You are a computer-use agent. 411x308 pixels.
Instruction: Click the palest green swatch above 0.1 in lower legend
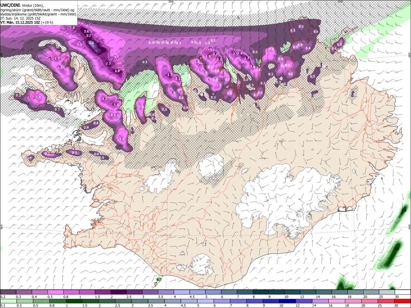coord(9,301)
